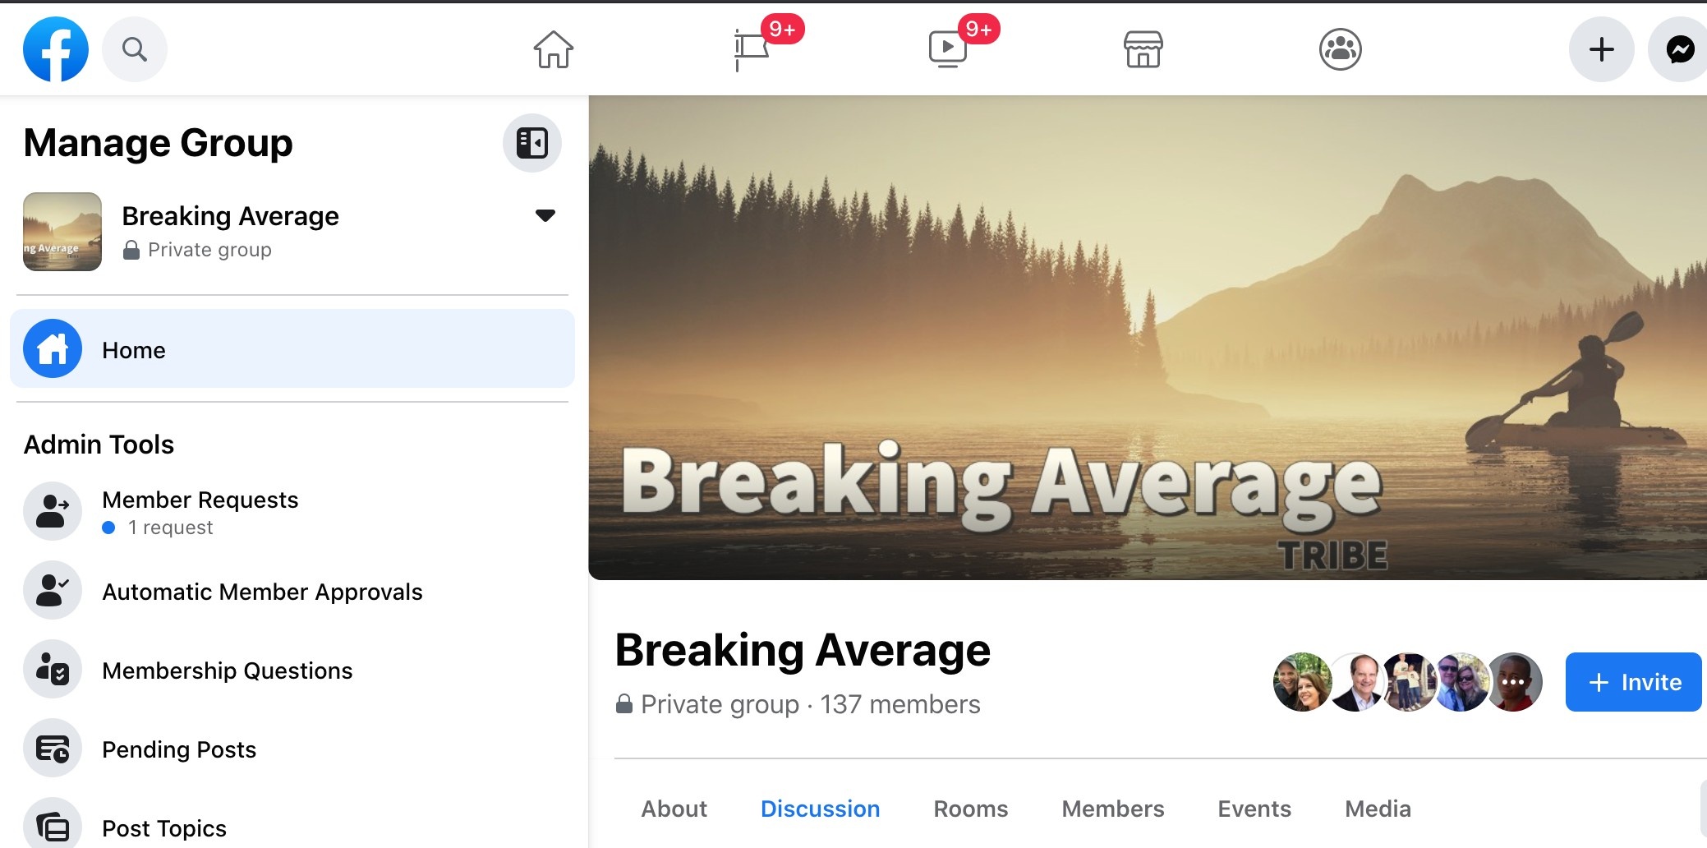Click the Breaking Average group title heading

[x=803, y=650]
